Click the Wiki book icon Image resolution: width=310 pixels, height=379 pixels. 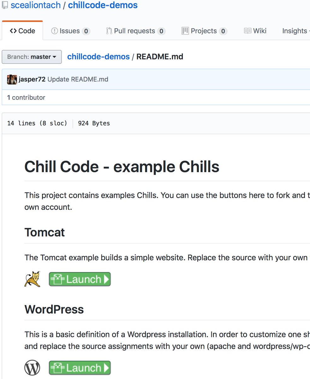[x=248, y=31]
